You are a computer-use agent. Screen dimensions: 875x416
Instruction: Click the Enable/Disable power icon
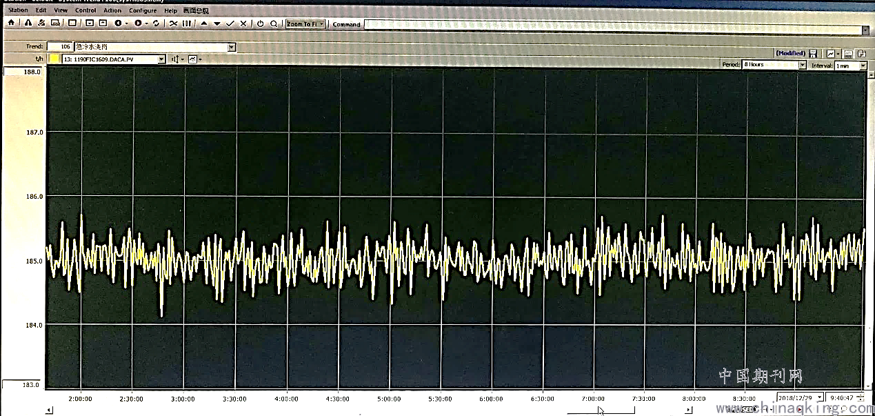pos(260,23)
